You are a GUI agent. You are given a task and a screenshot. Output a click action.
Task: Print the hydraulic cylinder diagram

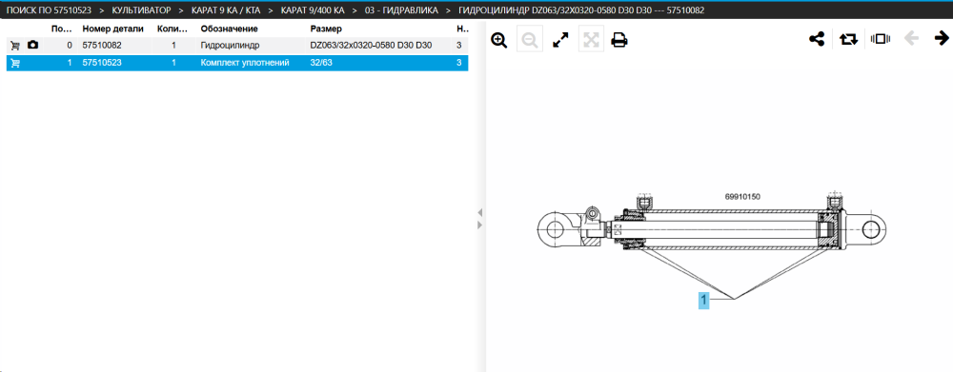click(619, 40)
